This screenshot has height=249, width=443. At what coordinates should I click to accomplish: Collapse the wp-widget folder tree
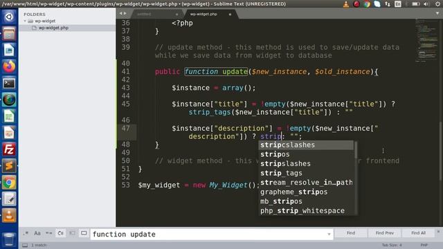pos(25,21)
